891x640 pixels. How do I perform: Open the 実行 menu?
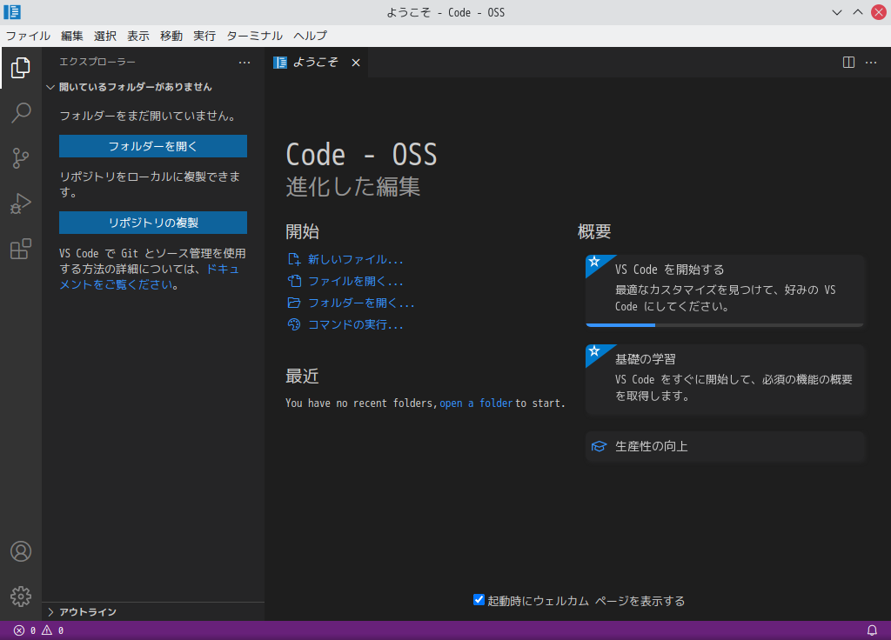click(x=204, y=36)
